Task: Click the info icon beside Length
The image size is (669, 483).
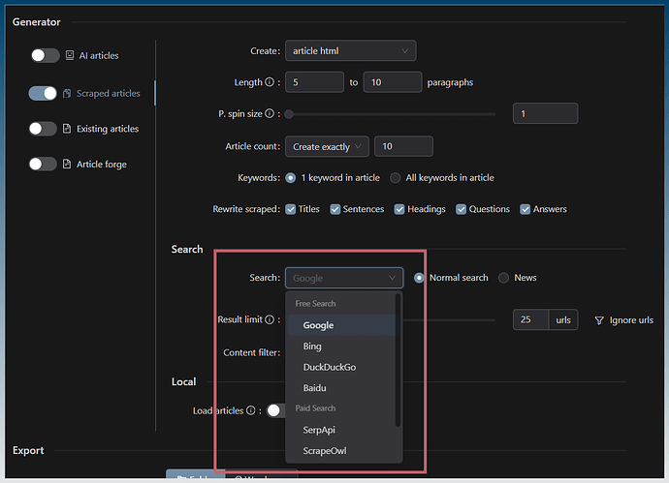Action: (270, 82)
